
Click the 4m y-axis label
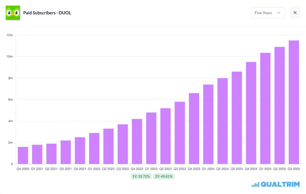point(11,121)
